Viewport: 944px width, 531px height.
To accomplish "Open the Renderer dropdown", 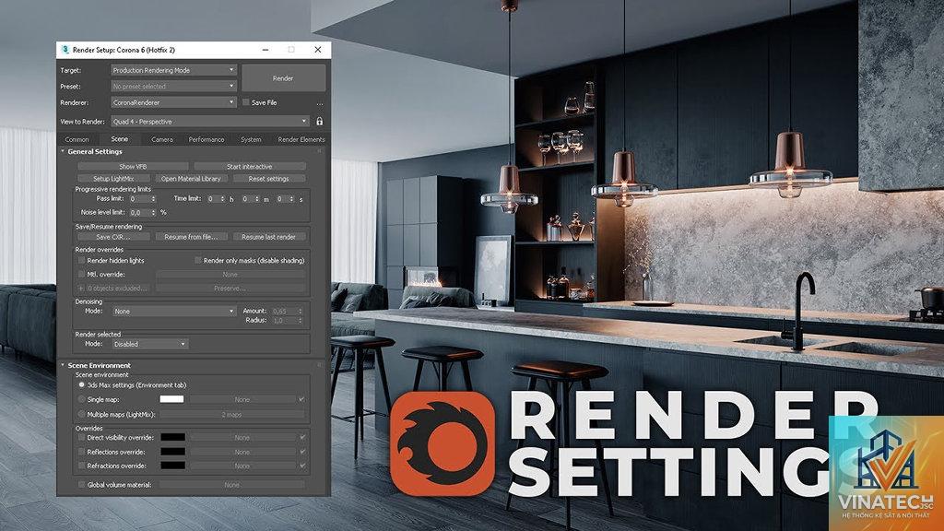I will [173, 103].
